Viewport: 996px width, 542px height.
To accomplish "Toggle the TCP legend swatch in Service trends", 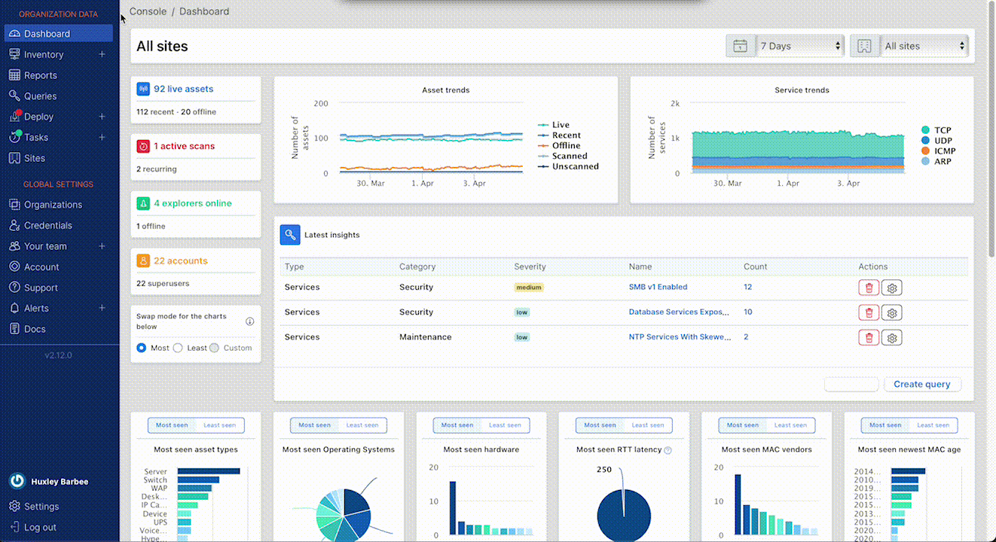I will coord(925,130).
